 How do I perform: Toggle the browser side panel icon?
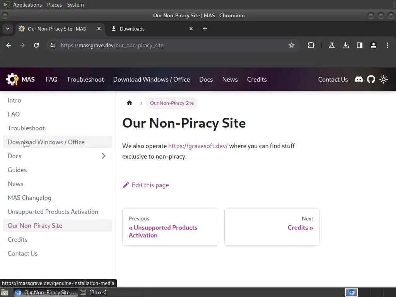(x=360, y=46)
